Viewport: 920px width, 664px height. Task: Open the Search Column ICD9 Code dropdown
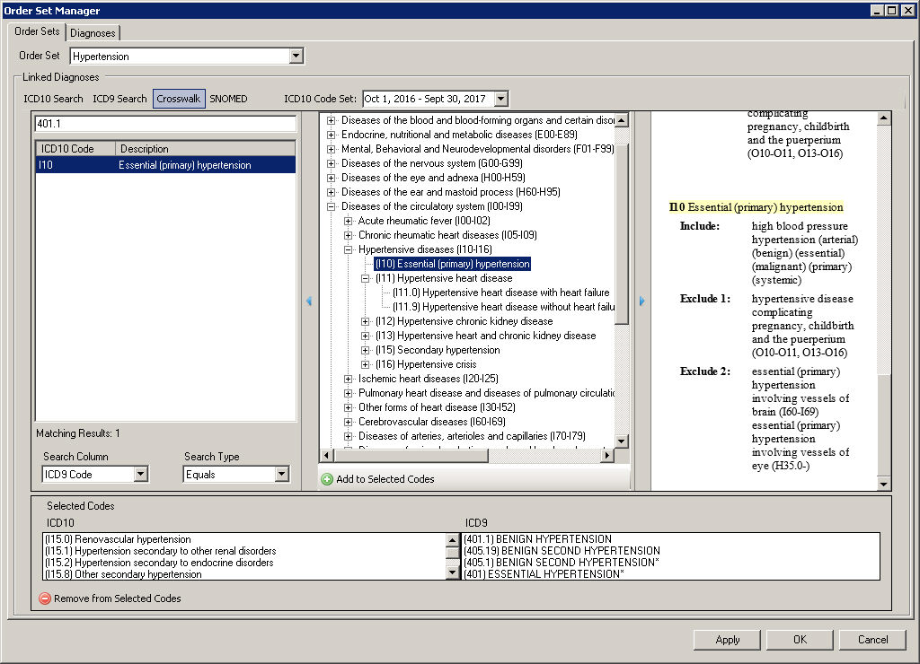point(140,474)
